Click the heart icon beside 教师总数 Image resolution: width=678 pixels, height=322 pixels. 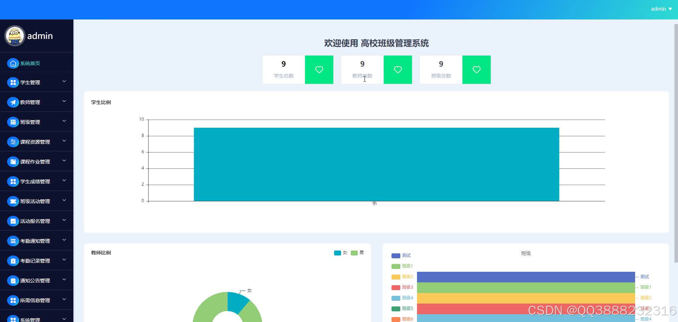point(398,70)
